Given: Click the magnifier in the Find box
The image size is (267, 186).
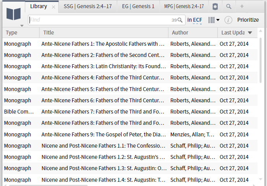Looking at the screenshot, I should click(x=180, y=20).
